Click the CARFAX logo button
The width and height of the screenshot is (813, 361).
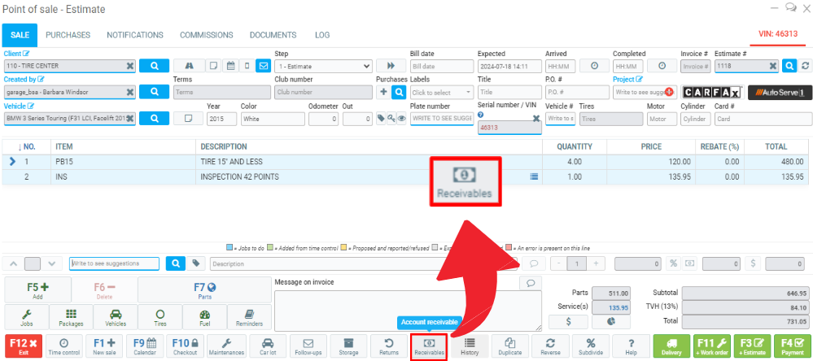point(711,93)
